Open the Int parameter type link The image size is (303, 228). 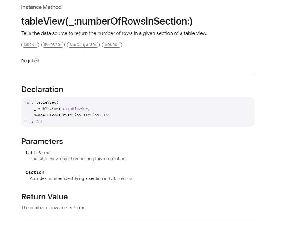click(107, 115)
